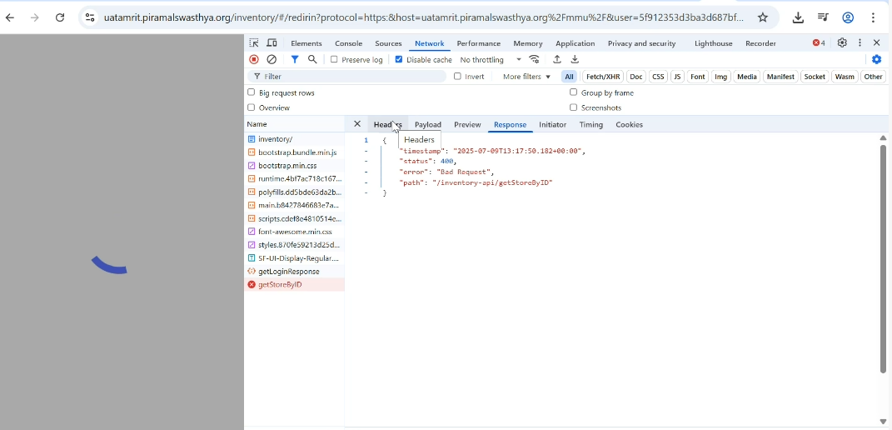Filter requests by Doc type

tap(636, 77)
